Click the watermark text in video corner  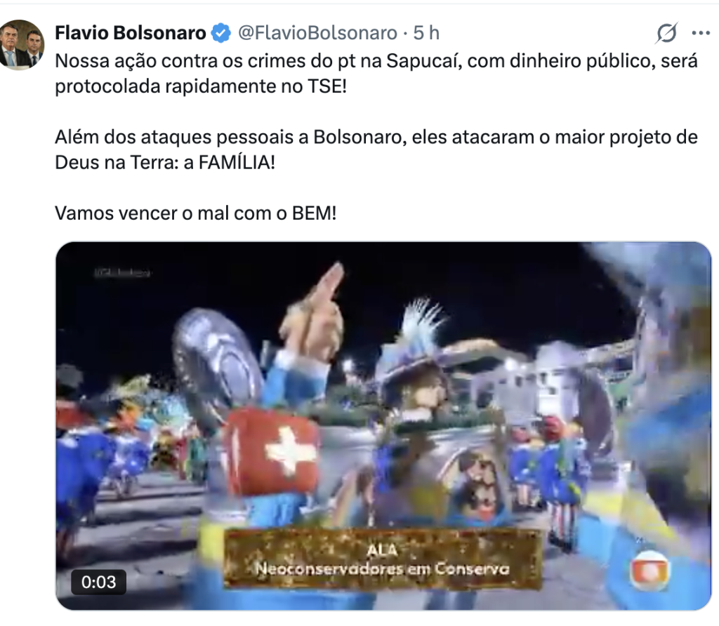(x=122, y=273)
